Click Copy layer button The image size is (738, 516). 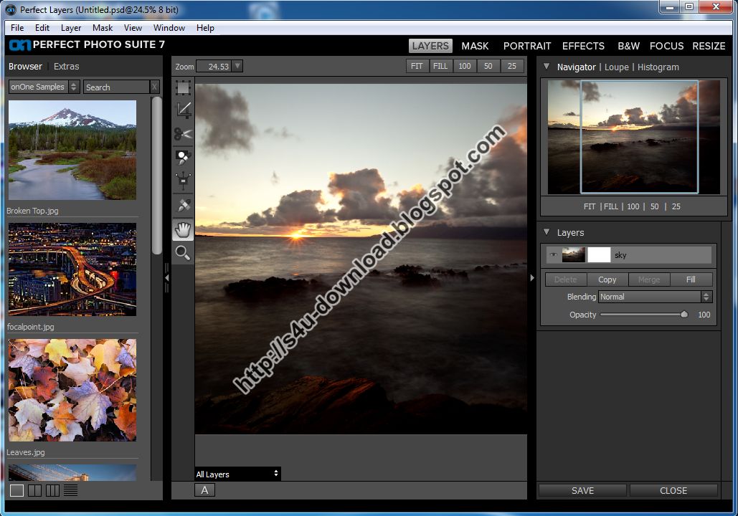tap(607, 279)
